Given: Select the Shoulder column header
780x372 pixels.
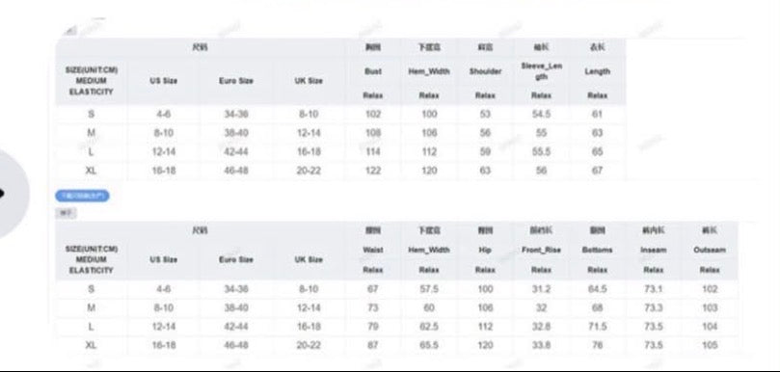Looking at the screenshot, I should coord(485,71).
